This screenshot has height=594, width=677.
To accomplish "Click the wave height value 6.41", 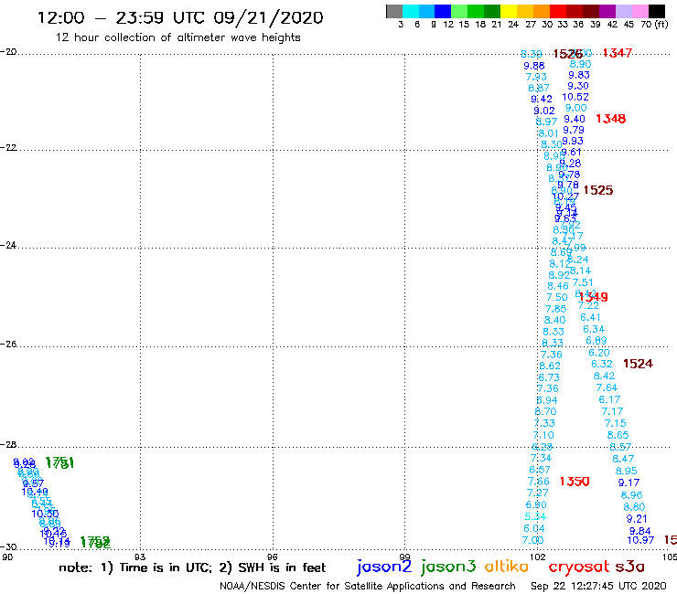I will pos(591,317).
